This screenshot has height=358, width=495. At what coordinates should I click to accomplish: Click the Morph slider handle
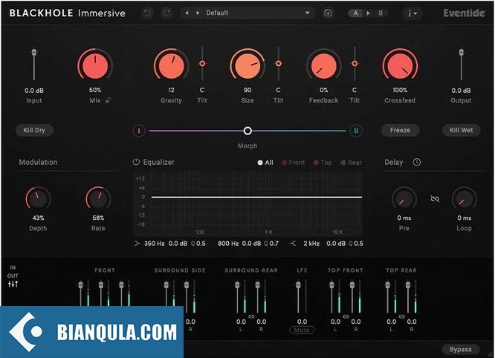click(x=247, y=131)
